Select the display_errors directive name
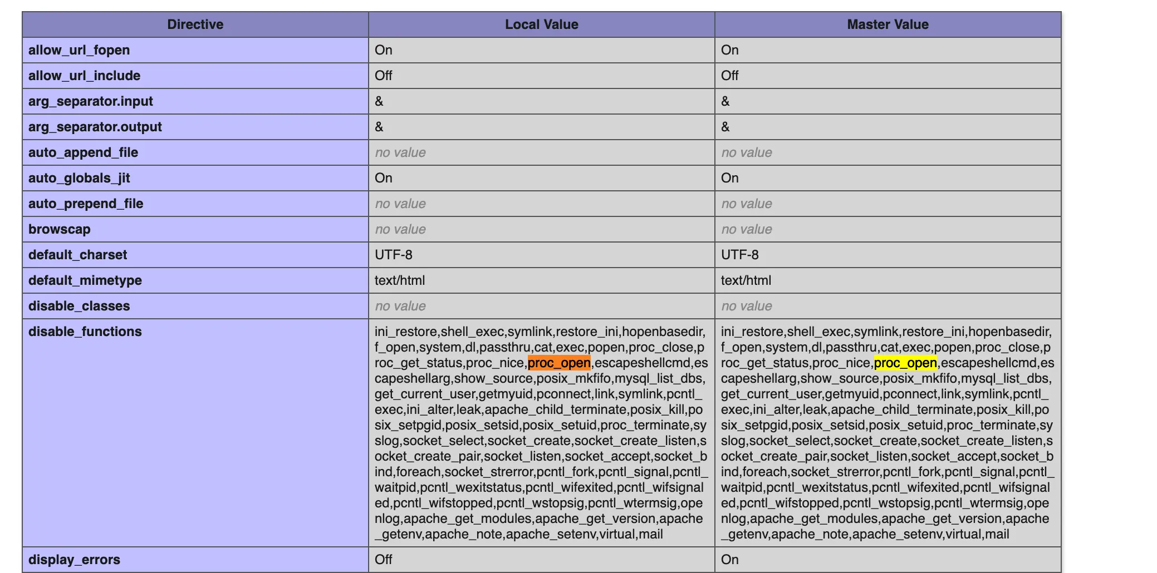This screenshot has height=573, width=1157. click(74, 560)
